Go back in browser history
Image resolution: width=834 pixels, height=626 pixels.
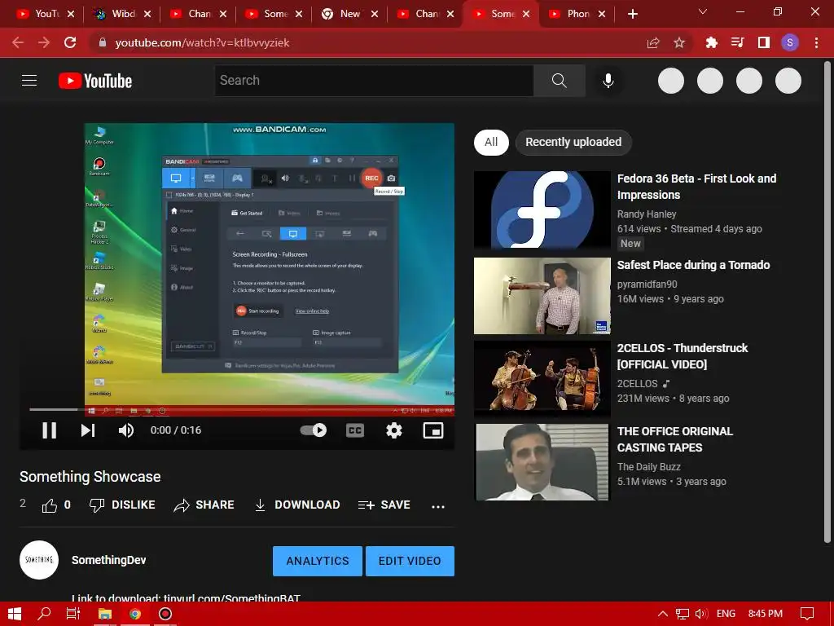point(18,42)
